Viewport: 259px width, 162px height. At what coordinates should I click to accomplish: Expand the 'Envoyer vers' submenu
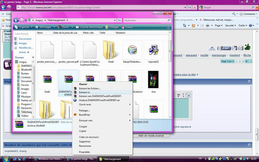click(x=86, y=120)
